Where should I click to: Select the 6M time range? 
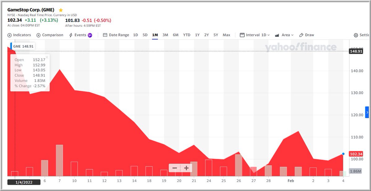point(176,35)
